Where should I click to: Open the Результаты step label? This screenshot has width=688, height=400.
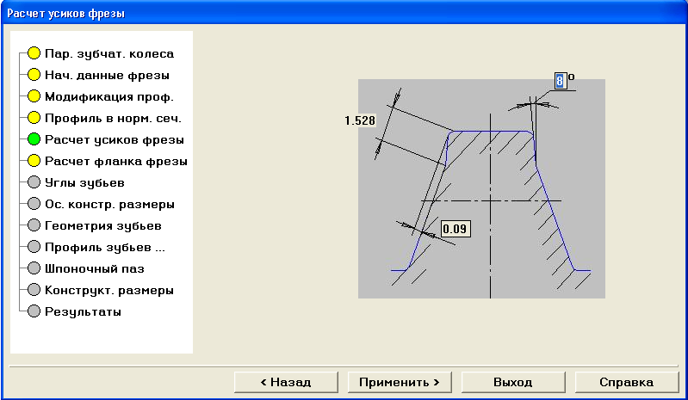coord(83,311)
